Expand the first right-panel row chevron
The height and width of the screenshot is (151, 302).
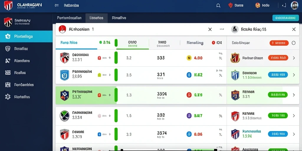pos(294,58)
